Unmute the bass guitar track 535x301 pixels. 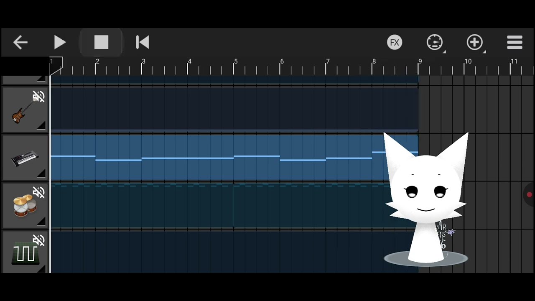point(38,97)
